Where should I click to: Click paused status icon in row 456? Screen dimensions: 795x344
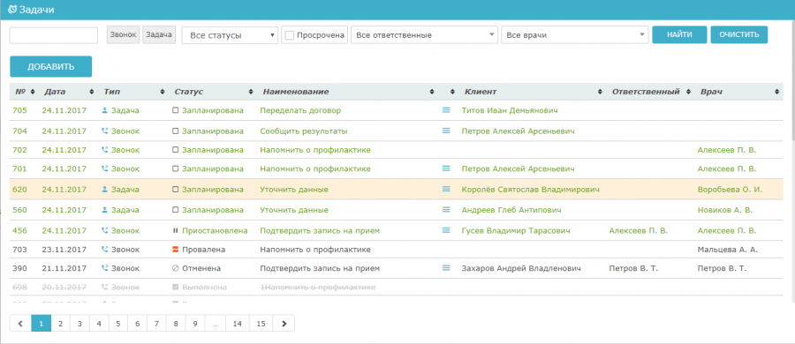176,230
